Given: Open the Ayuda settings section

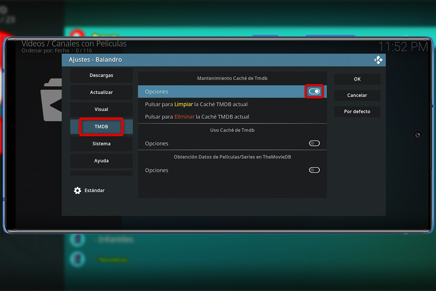Looking at the screenshot, I should 101,160.
